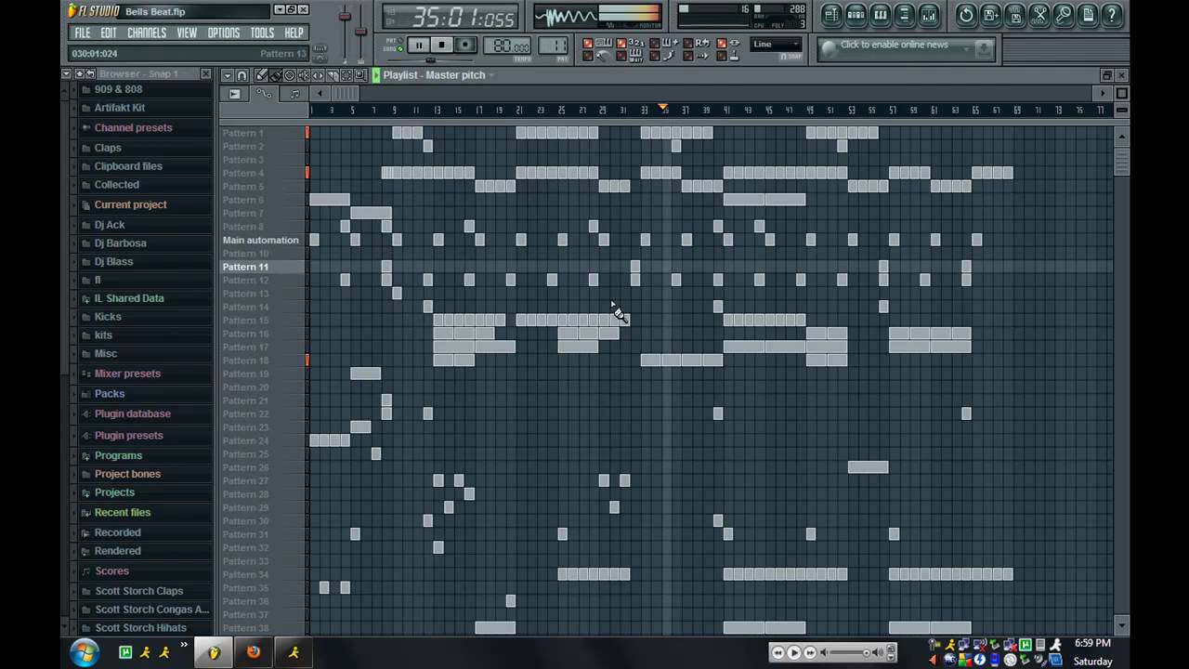Expand the Plugin database folder
The width and height of the screenshot is (1189, 669).
click(132, 413)
